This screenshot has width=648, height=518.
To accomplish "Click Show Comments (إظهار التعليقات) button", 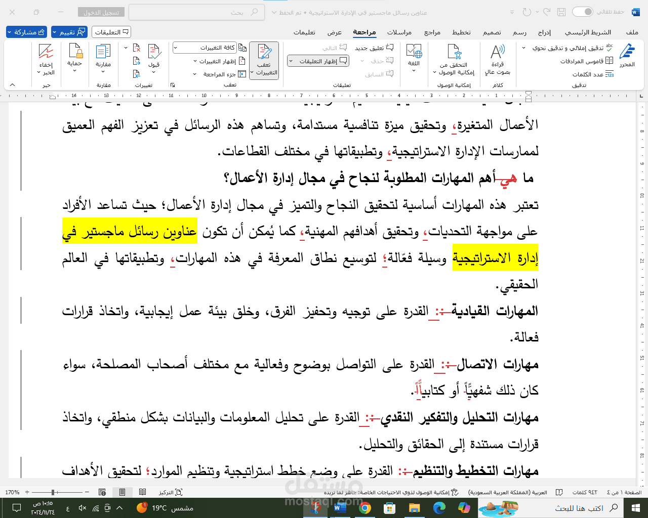I will [x=318, y=61].
